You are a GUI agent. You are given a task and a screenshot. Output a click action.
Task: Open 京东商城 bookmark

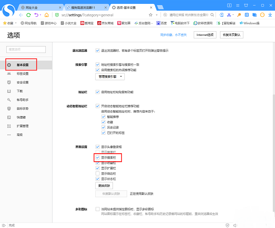(x=105, y=23)
